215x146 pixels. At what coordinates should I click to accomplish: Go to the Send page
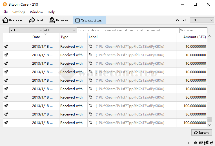36,20
